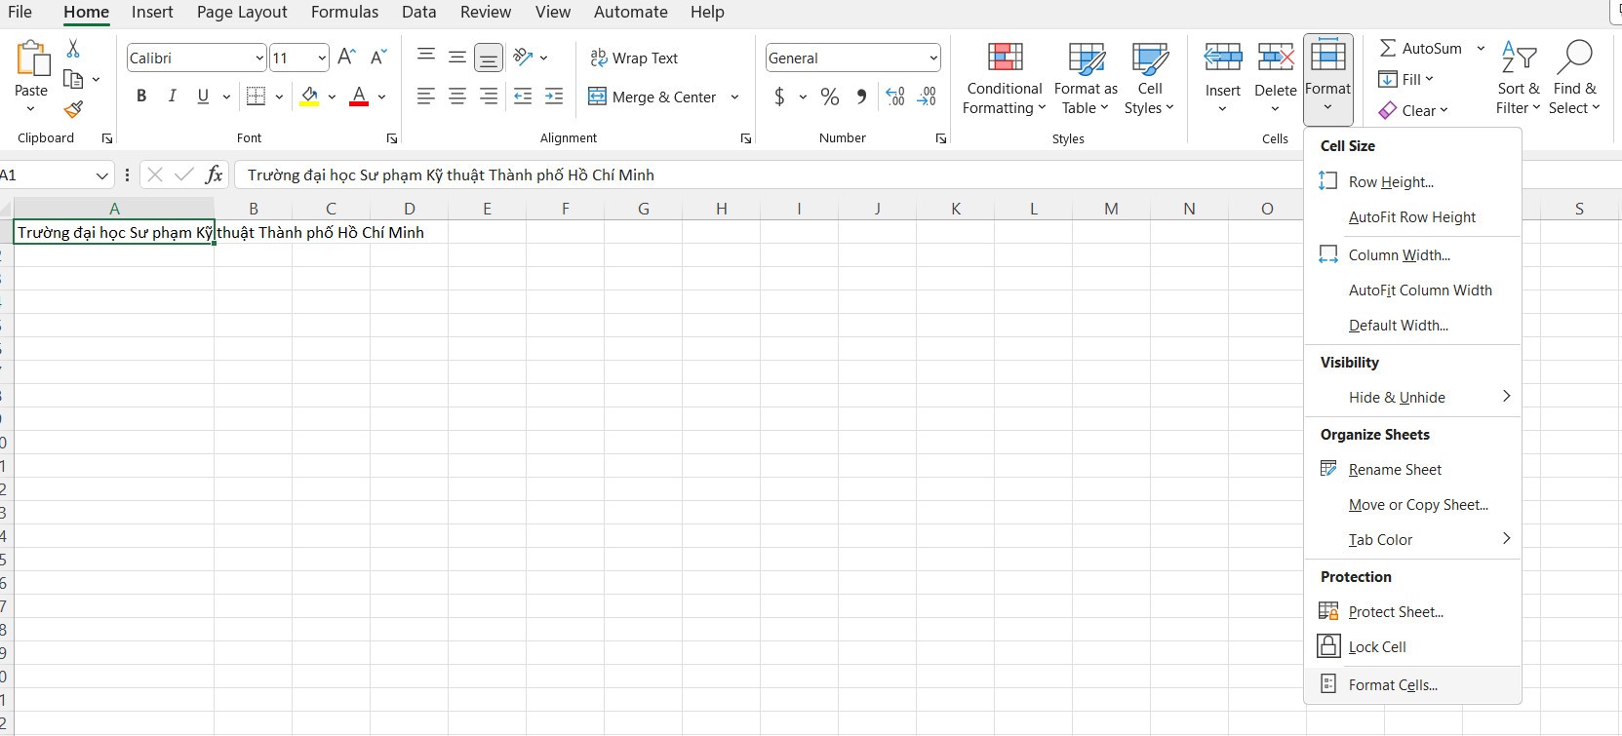Viewport: 1622px width, 736px height.
Task: Click the Insert cells icon
Action: (x=1223, y=58)
